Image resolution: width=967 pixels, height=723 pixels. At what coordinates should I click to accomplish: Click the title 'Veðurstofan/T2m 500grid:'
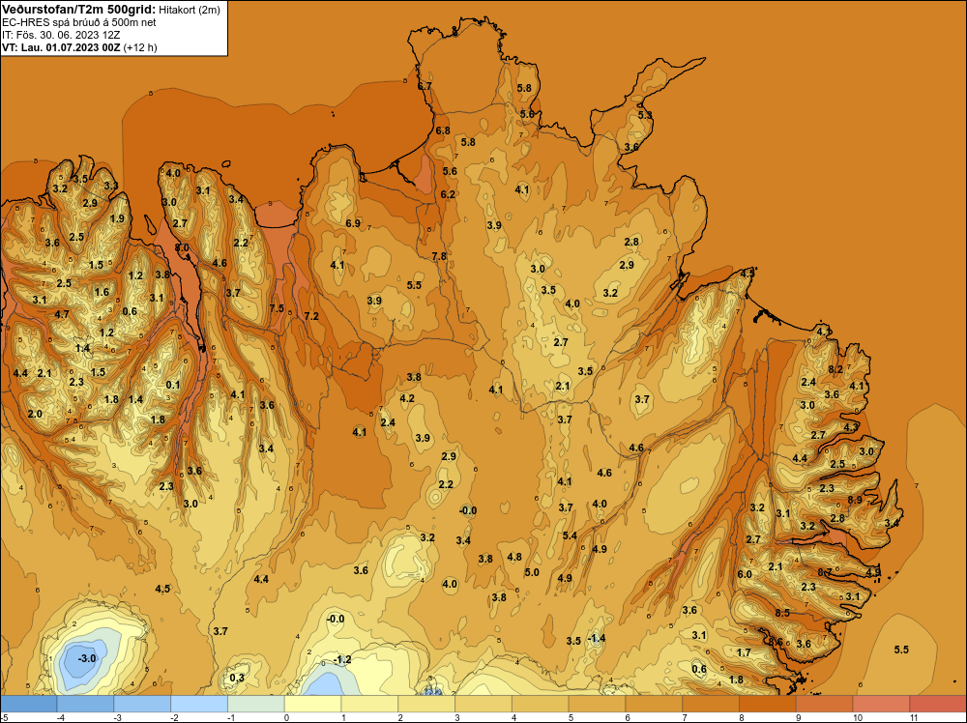[x=78, y=9]
